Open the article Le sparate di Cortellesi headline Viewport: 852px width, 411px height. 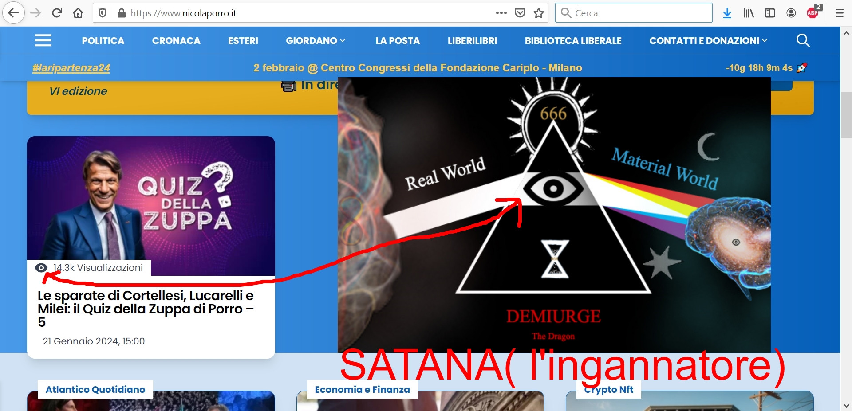tap(146, 309)
